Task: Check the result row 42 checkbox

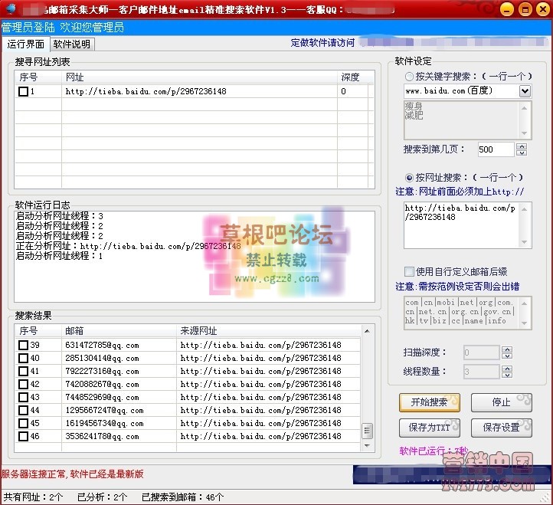Action: (x=23, y=385)
